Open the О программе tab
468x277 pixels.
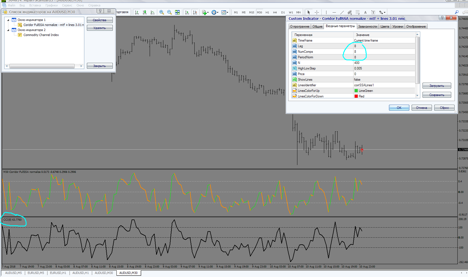(300, 27)
